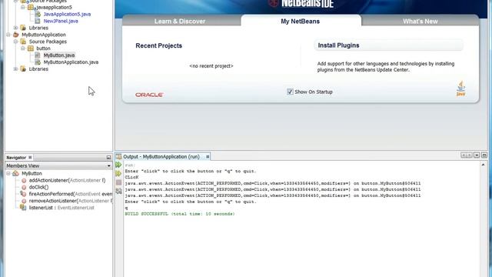
Task: Click the Recent Projects heading
Action: (159, 45)
